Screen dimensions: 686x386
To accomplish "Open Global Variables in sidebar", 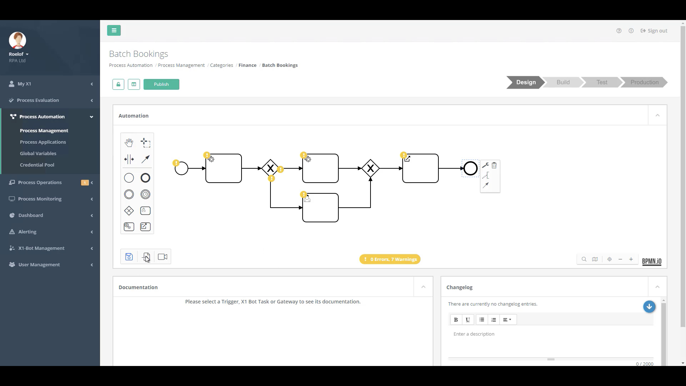I will (38, 153).
